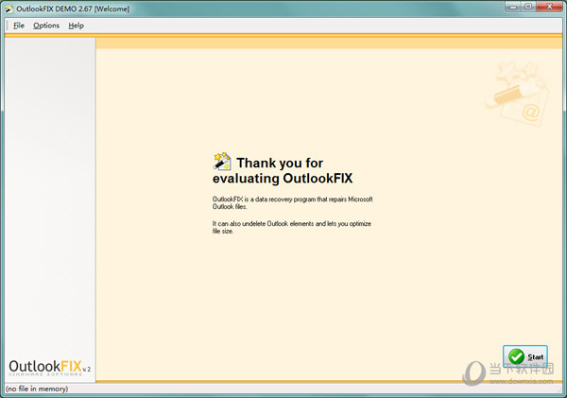
Task: Maximize the OutlookFIX window
Action: coord(528,7)
